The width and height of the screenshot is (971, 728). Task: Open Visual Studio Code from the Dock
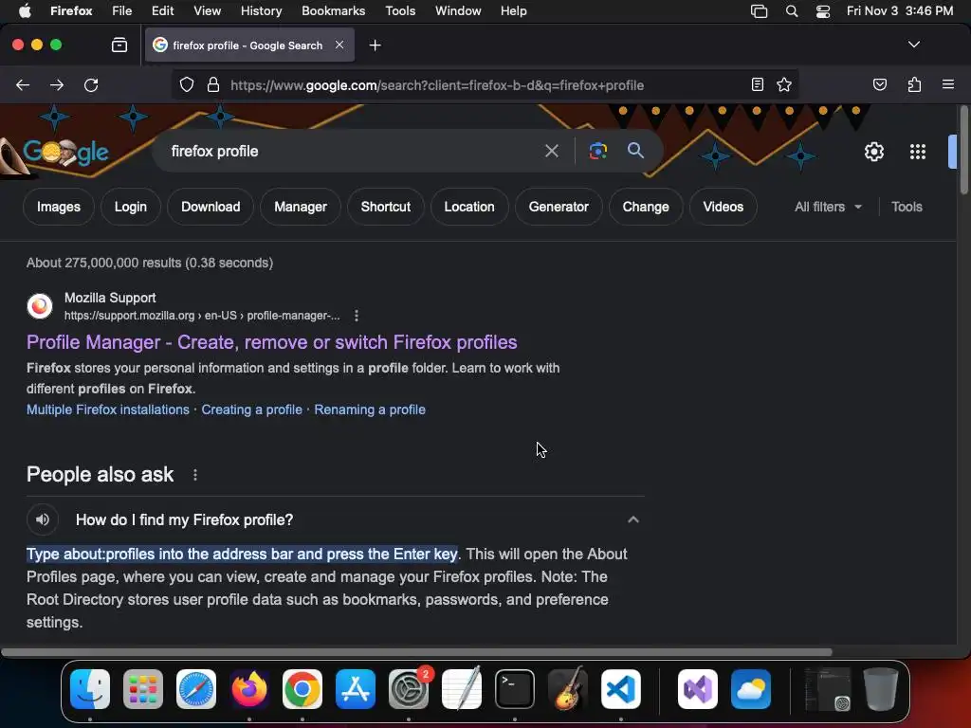pos(620,689)
